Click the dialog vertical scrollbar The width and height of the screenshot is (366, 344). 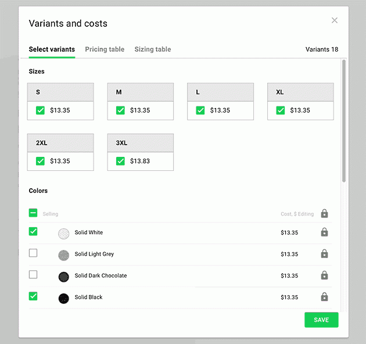tap(343, 121)
